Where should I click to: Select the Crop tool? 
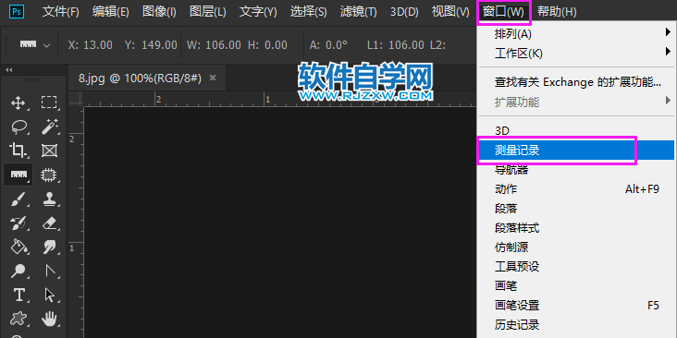(18, 151)
